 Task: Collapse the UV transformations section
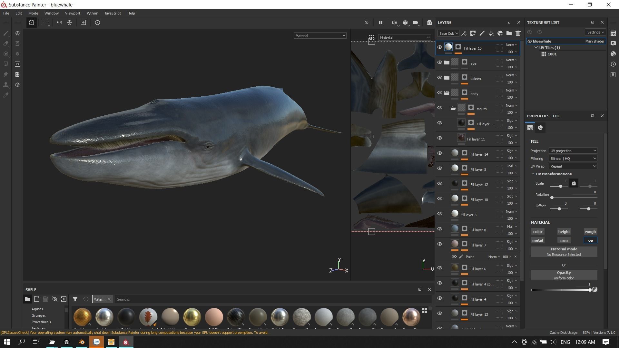pos(533,174)
